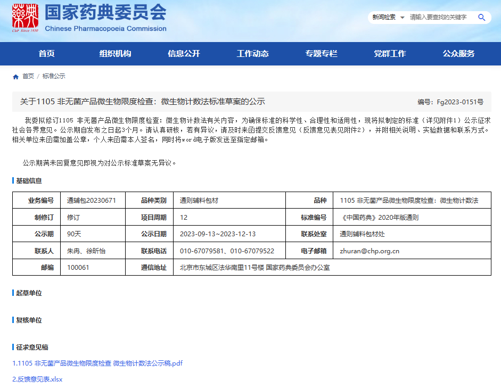Click the 基础信息 section heading
Screen dimensions: 501x389
pyautogui.click(x=29, y=181)
